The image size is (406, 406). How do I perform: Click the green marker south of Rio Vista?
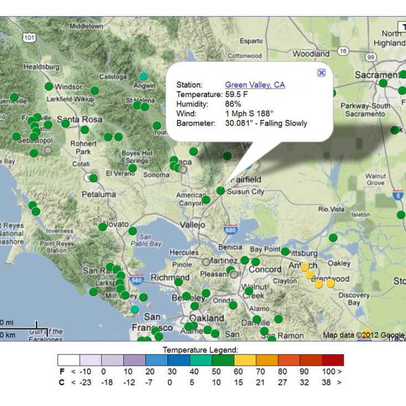tap(333, 238)
